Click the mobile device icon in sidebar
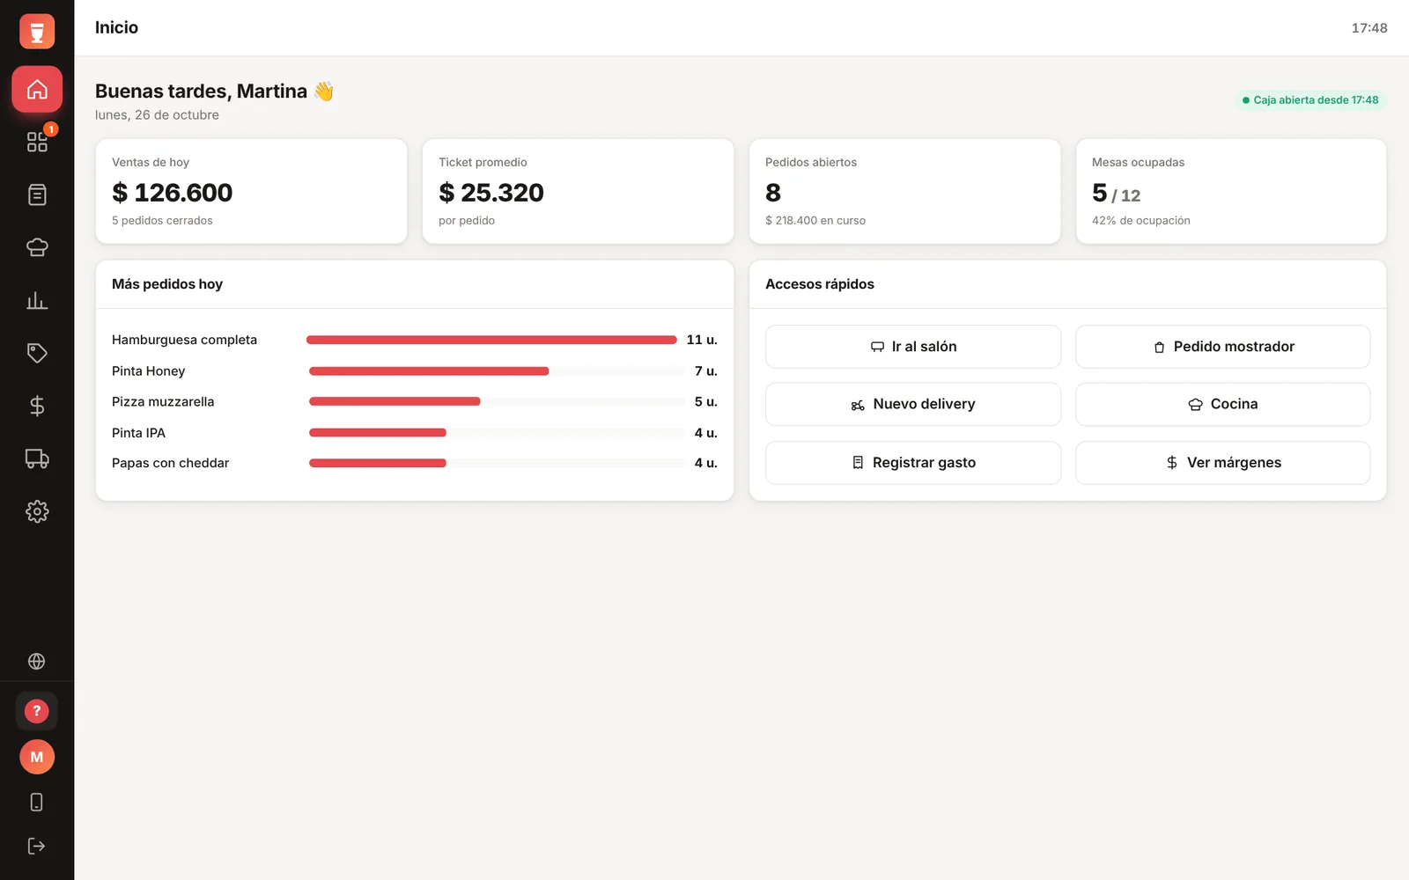The width and height of the screenshot is (1409, 880). click(x=37, y=802)
